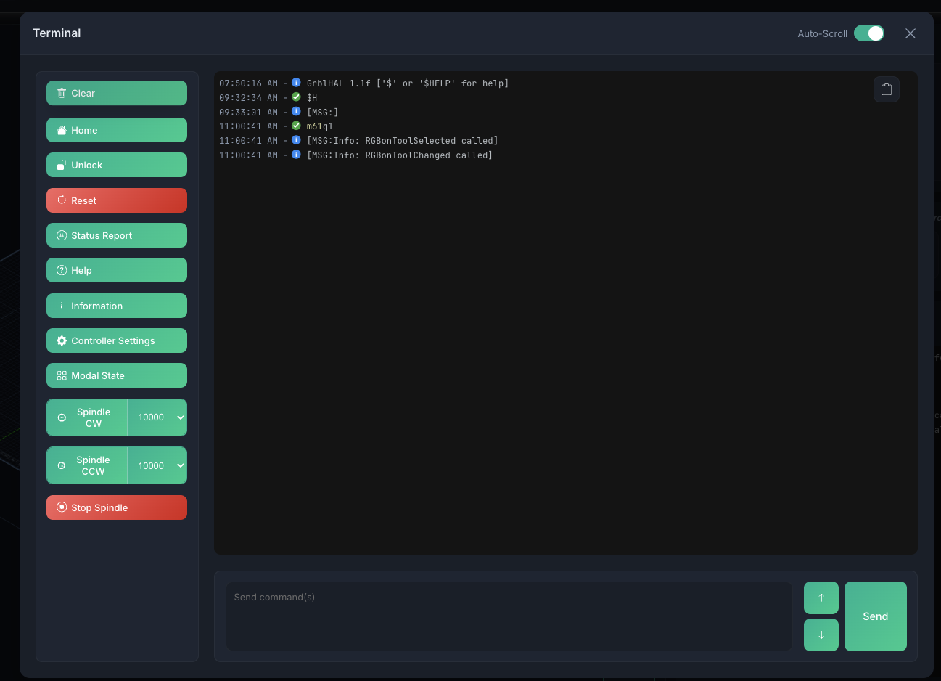
Task: Click the Send button
Action: tap(876, 616)
